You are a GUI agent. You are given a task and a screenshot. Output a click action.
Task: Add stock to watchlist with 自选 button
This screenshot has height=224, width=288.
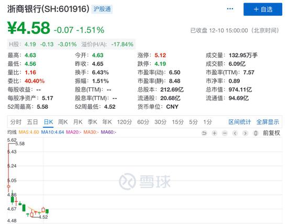(x=263, y=9)
